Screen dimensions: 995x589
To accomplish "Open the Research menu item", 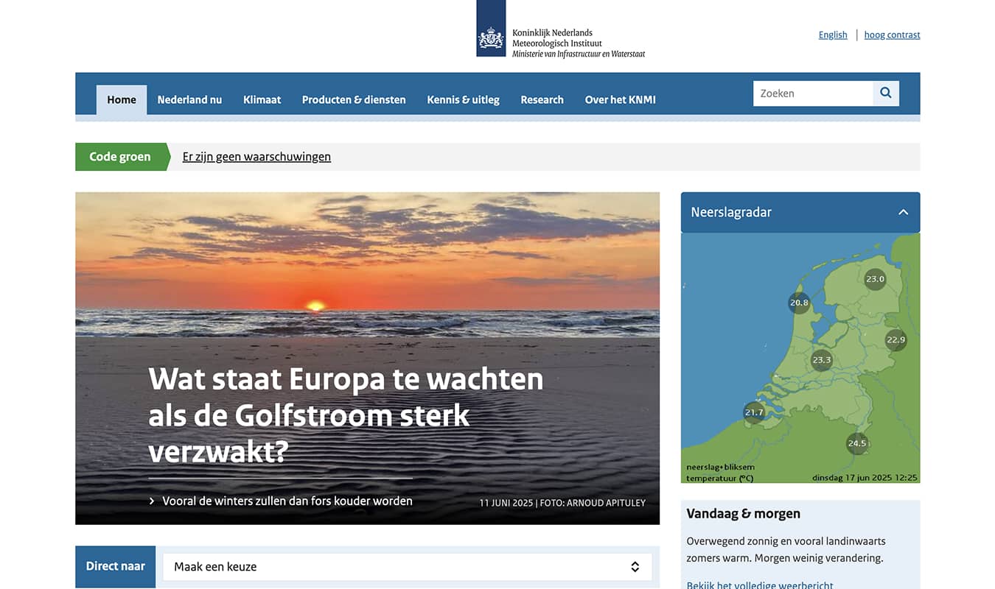I will (x=542, y=100).
